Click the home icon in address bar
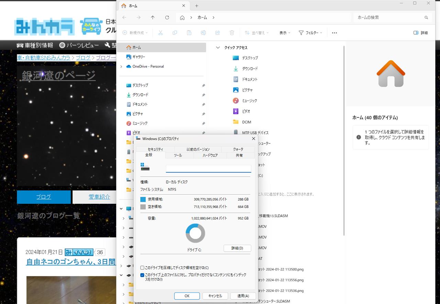Screen dimensions: 440x304 182,17
